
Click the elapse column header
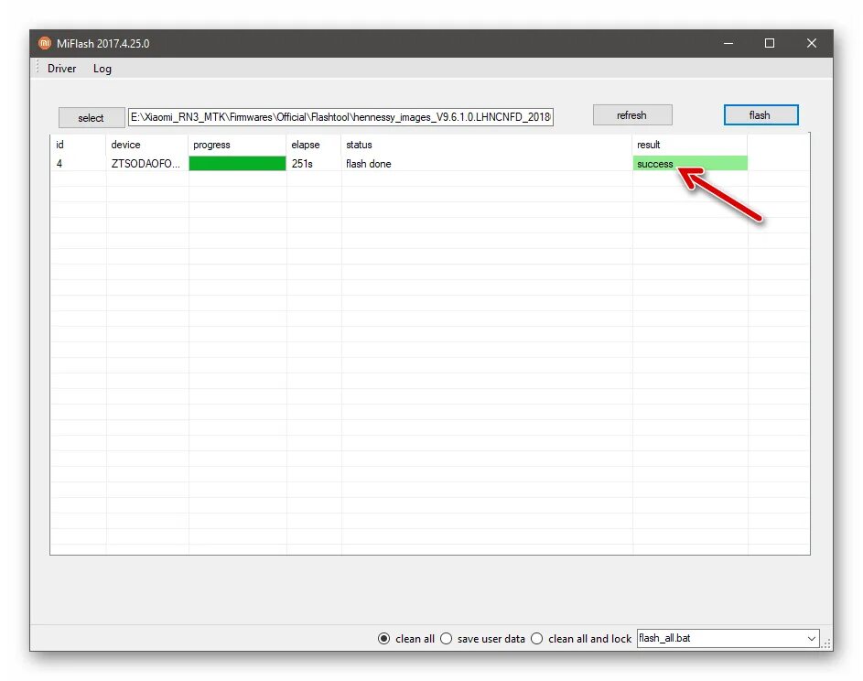coord(313,145)
